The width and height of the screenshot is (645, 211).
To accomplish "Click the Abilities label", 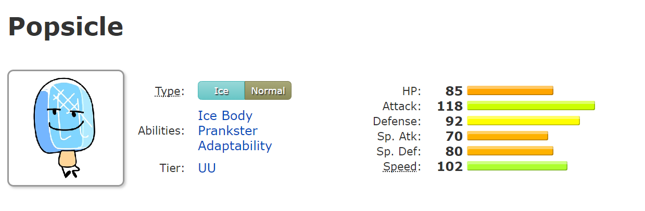I will point(161,130).
